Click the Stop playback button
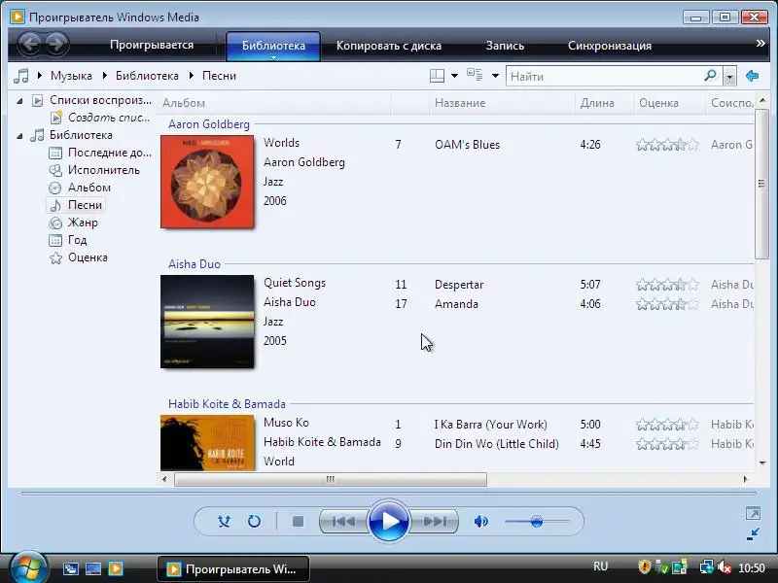 pyautogui.click(x=298, y=521)
